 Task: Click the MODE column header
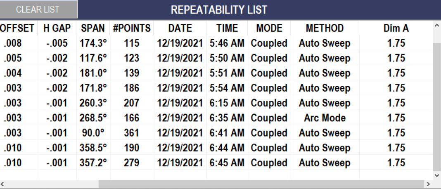(269, 28)
